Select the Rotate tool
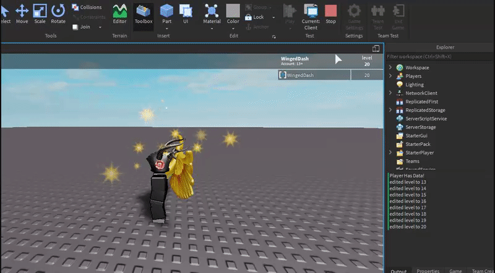Image resolution: width=495 pixels, height=273 pixels. (58, 14)
